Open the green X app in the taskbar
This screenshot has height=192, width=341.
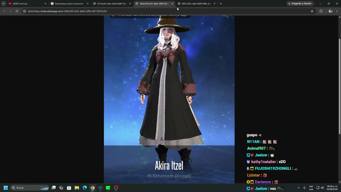point(100,188)
